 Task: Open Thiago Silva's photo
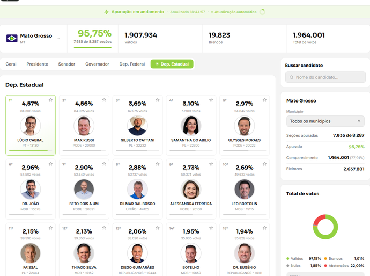(x=84, y=253)
